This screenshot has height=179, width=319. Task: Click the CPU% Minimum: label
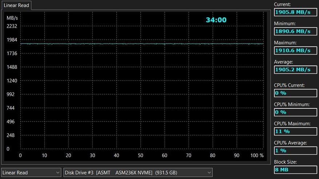pyautogui.click(x=291, y=104)
